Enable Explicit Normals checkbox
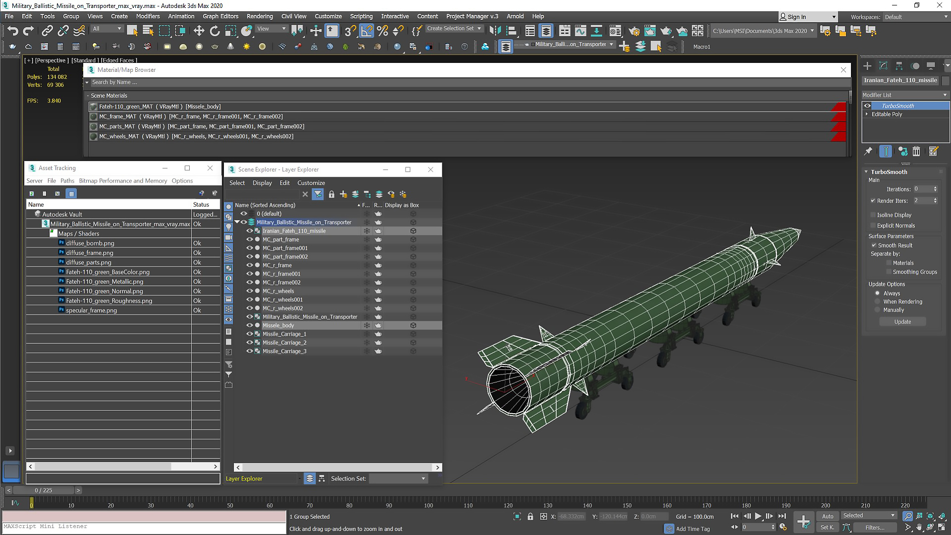This screenshot has width=951, height=535. click(x=873, y=225)
